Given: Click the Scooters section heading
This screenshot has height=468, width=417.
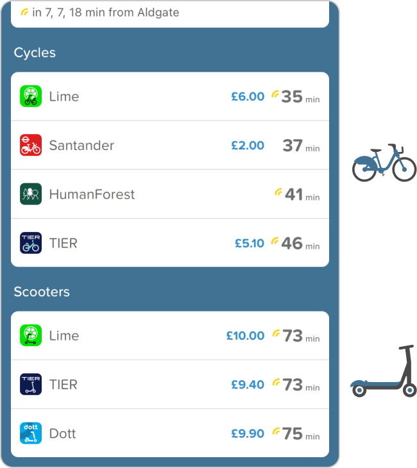Looking at the screenshot, I should (42, 292).
